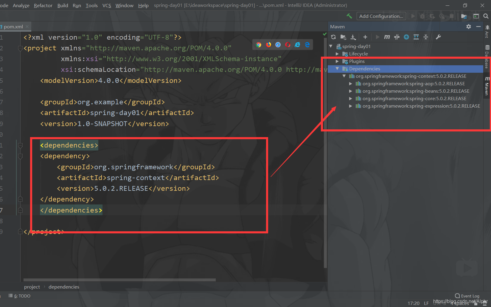
Task: Open pom.xml preview in Chrome
Action: (x=259, y=45)
